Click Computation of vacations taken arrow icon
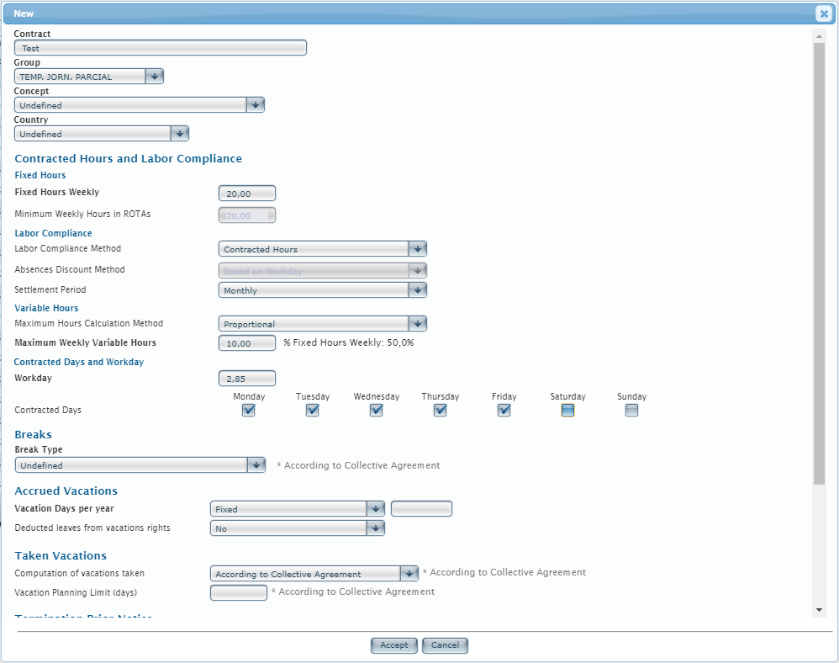The height and width of the screenshot is (663, 839). pyautogui.click(x=409, y=574)
